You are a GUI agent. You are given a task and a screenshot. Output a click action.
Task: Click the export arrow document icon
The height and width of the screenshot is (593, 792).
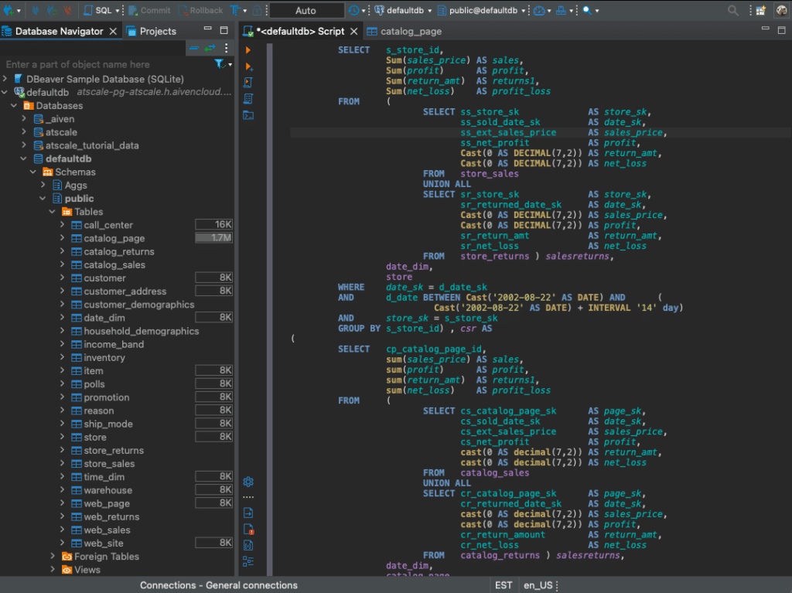(248, 513)
